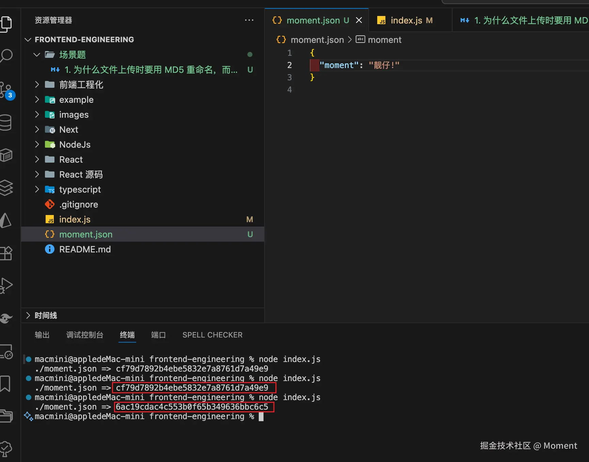Image resolution: width=589 pixels, height=462 pixels.
Task: Open the prism triangle view in the activity bar
Action: coord(6,220)
